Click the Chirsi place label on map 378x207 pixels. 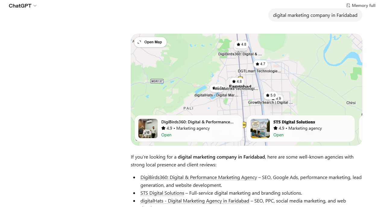point(351,103)
